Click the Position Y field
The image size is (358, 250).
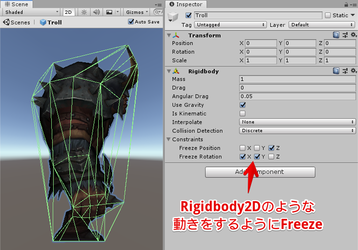point(300,43)
